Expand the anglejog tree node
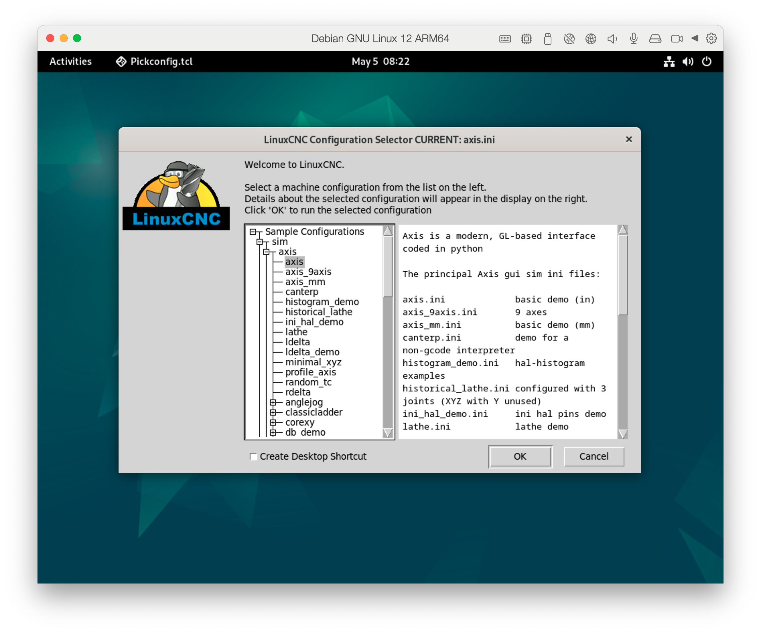The image size is (761, 633). (x=273, y=402)
